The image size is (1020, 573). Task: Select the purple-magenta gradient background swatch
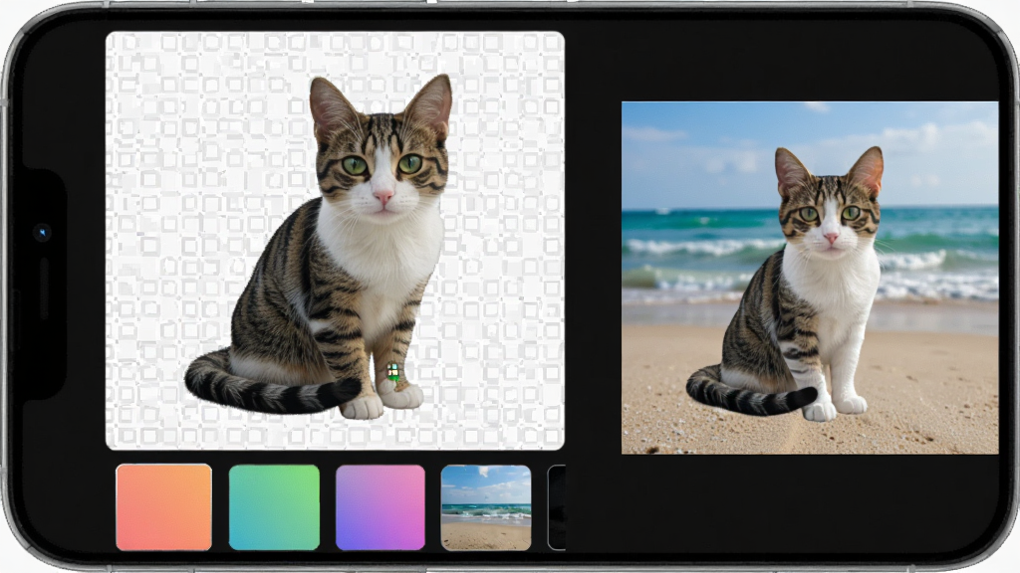click(381, 506)
